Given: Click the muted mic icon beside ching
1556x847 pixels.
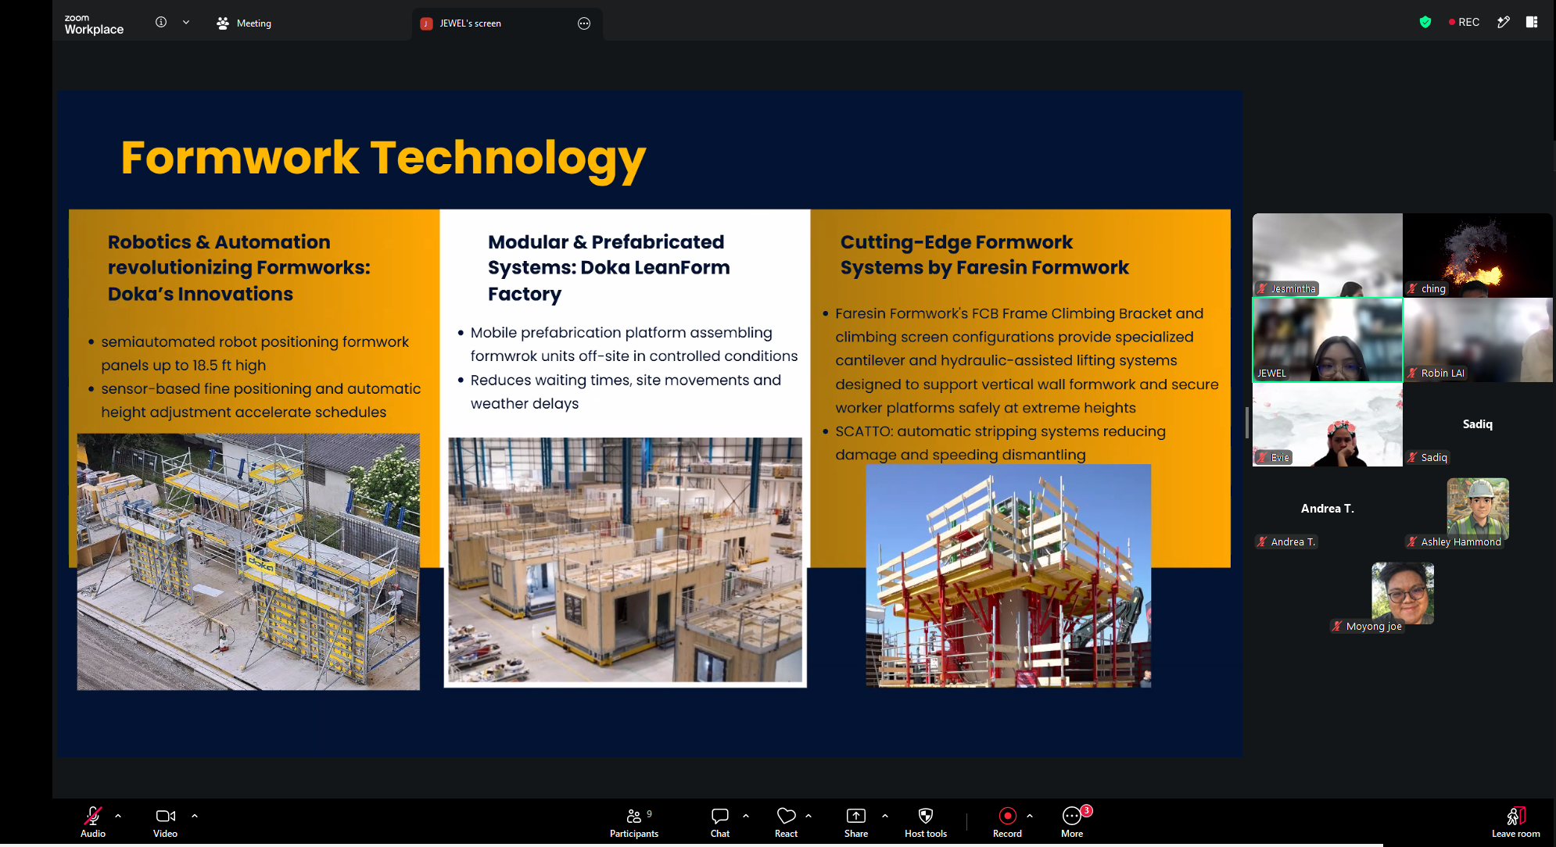Looking at the screenshot, I should (x=1412, y=288).
